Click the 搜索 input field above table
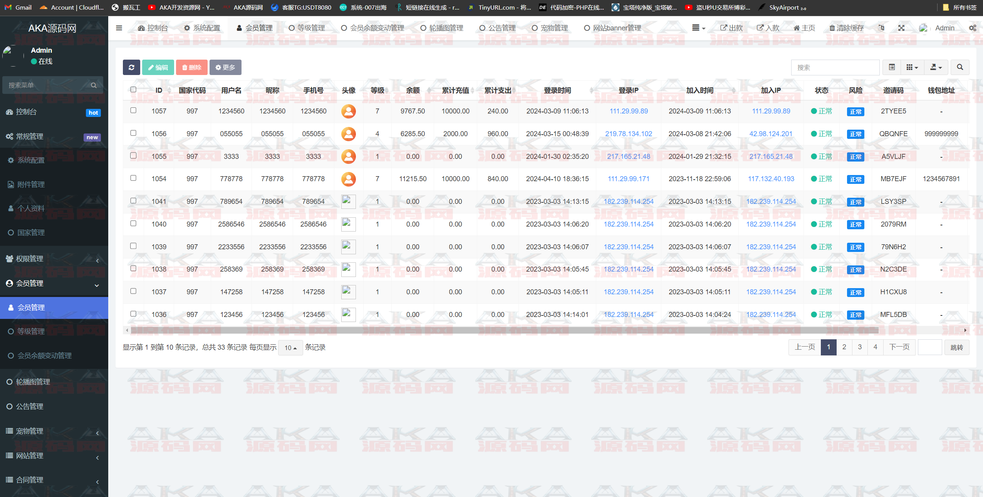Image resolution: width=983 pixels, height=497 pixels. pyautogui.click(x=835, y=67)
